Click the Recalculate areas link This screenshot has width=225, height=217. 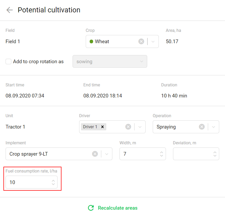(117, 208)
